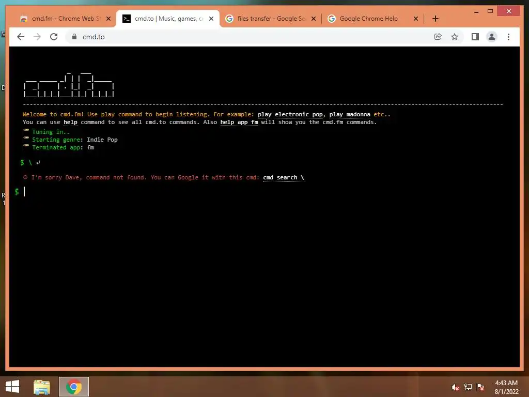Click the 'Terminated app: fm' line
The width and height of the screenshot is (529, 397).
click(x=58, y=147)
